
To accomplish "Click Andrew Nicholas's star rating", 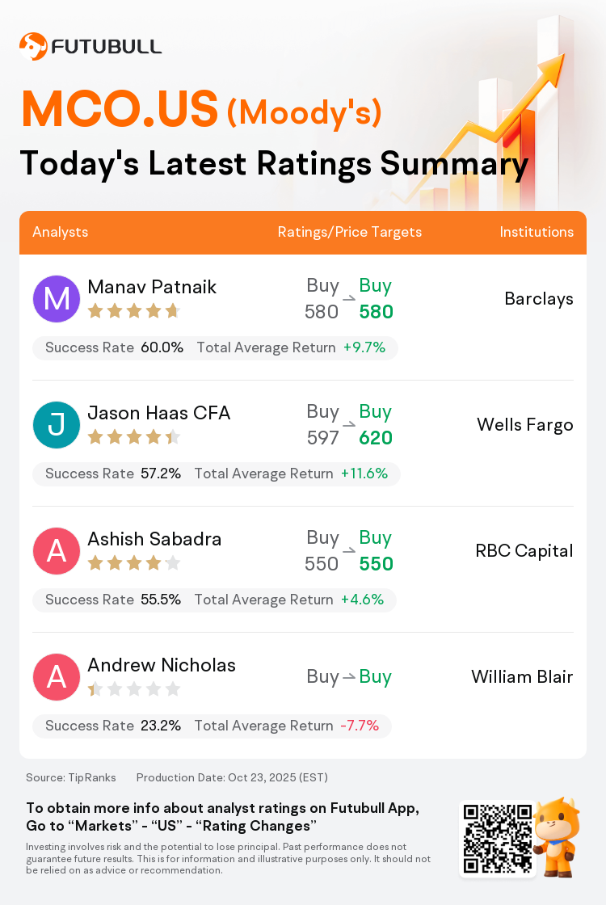I will pyautogui.click(x=133, y=689).
